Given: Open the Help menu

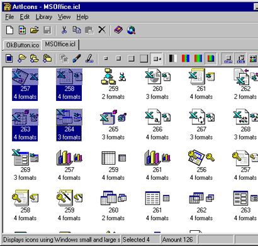Looking at the screenshot, I should coord(82,17).
